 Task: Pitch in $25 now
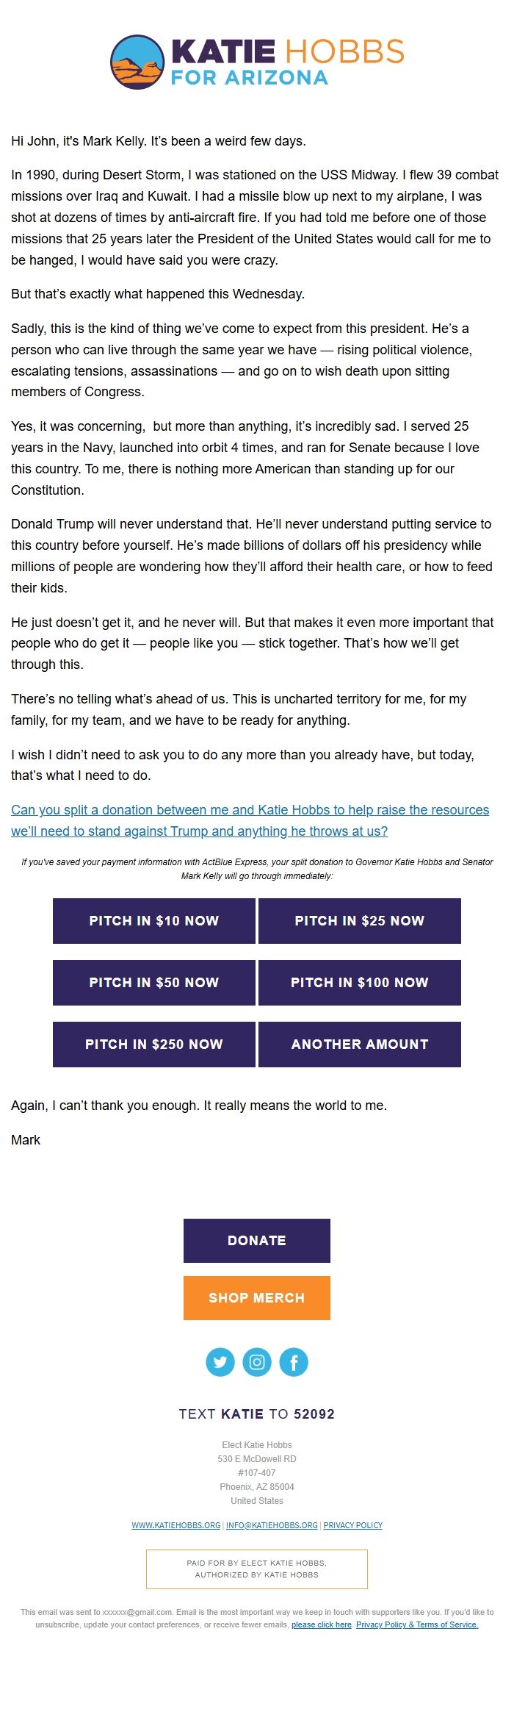[359, 920]
